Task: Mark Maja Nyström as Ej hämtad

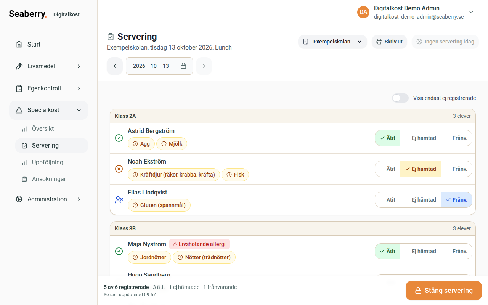Action: [x=421, y=251]
